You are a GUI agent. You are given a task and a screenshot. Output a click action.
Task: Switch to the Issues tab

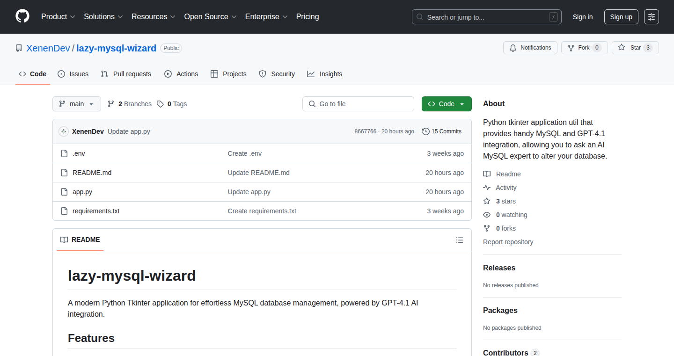[x=73, y=74]
